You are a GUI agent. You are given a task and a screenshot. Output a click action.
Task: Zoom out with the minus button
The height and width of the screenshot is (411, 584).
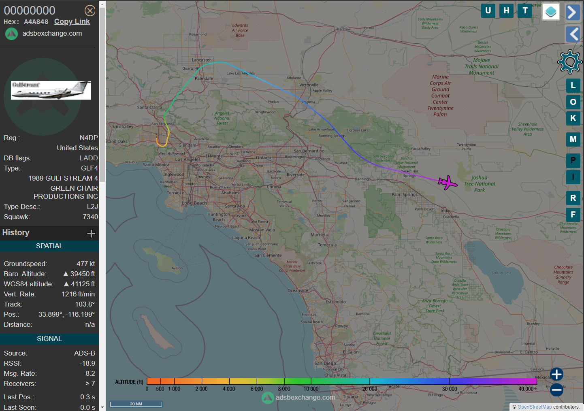(556, 390)
